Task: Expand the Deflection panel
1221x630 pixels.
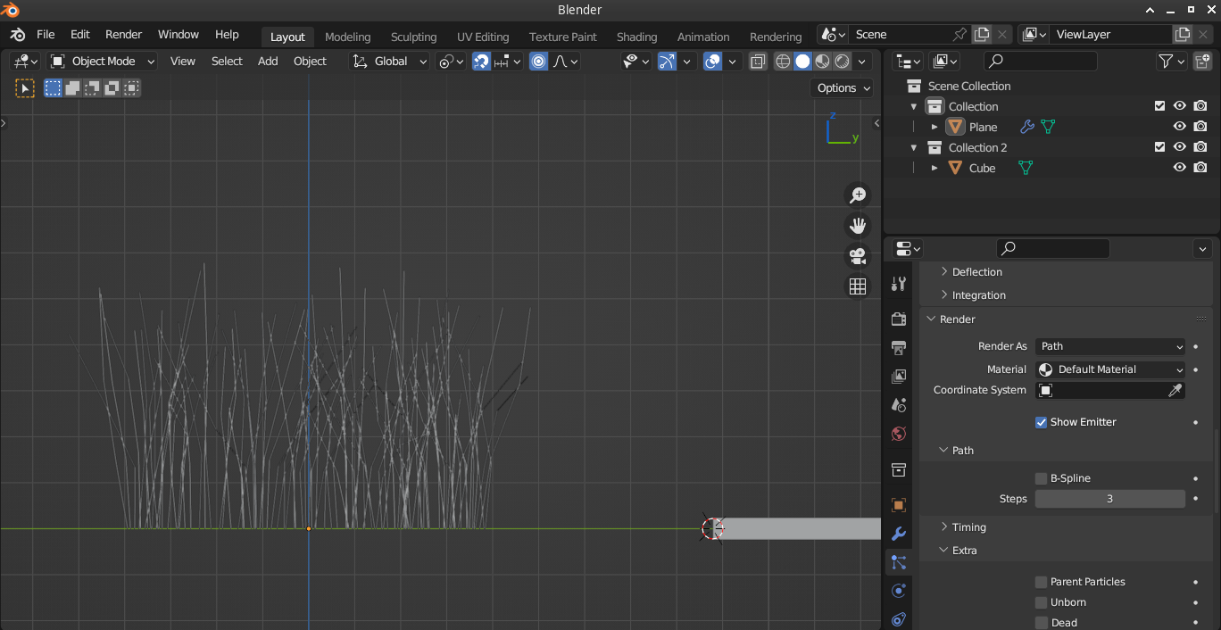Action: (977, 272)
